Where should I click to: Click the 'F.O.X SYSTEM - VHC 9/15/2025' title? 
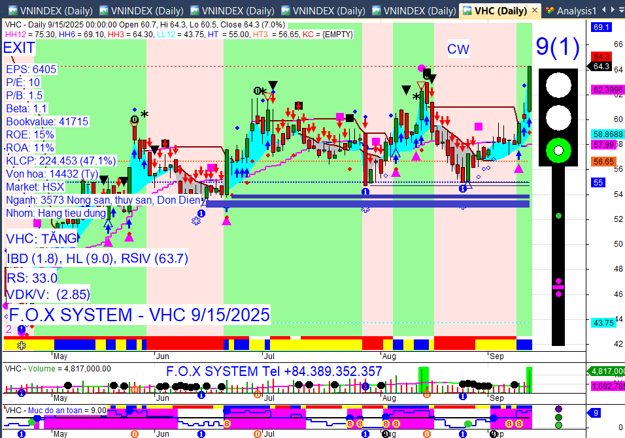click(139, 315)
